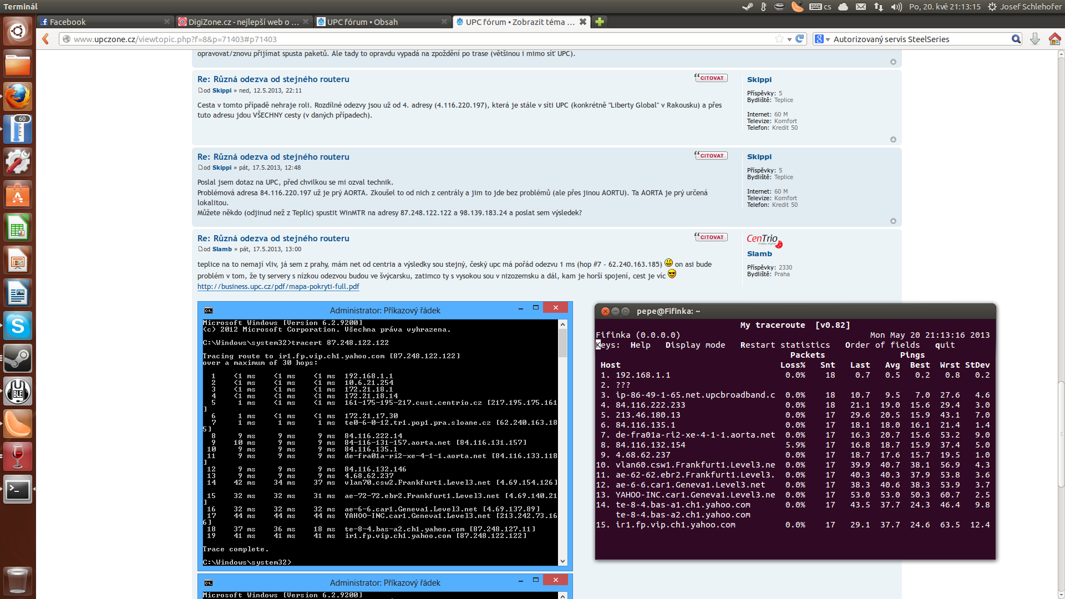Launch Skype from the launcher
This screenshot has width=1065, height=599.
coord(18,326)
